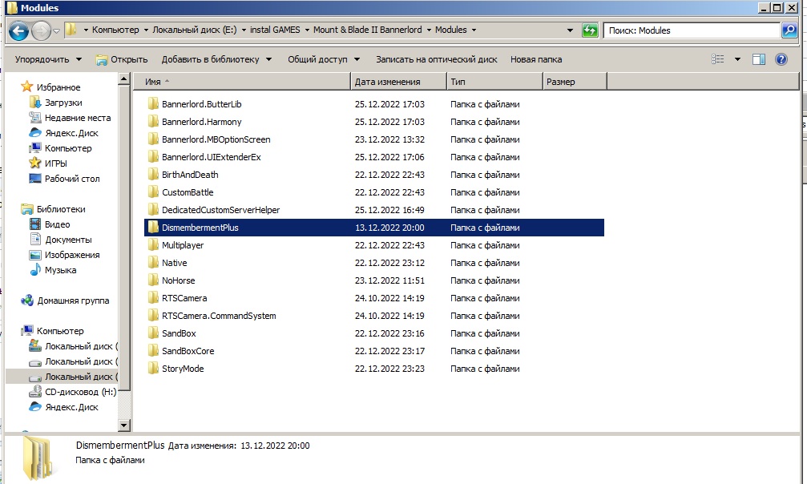Select the SandBox folder name
This screenshot has height=484, width=807.
(x=179, y=333)
